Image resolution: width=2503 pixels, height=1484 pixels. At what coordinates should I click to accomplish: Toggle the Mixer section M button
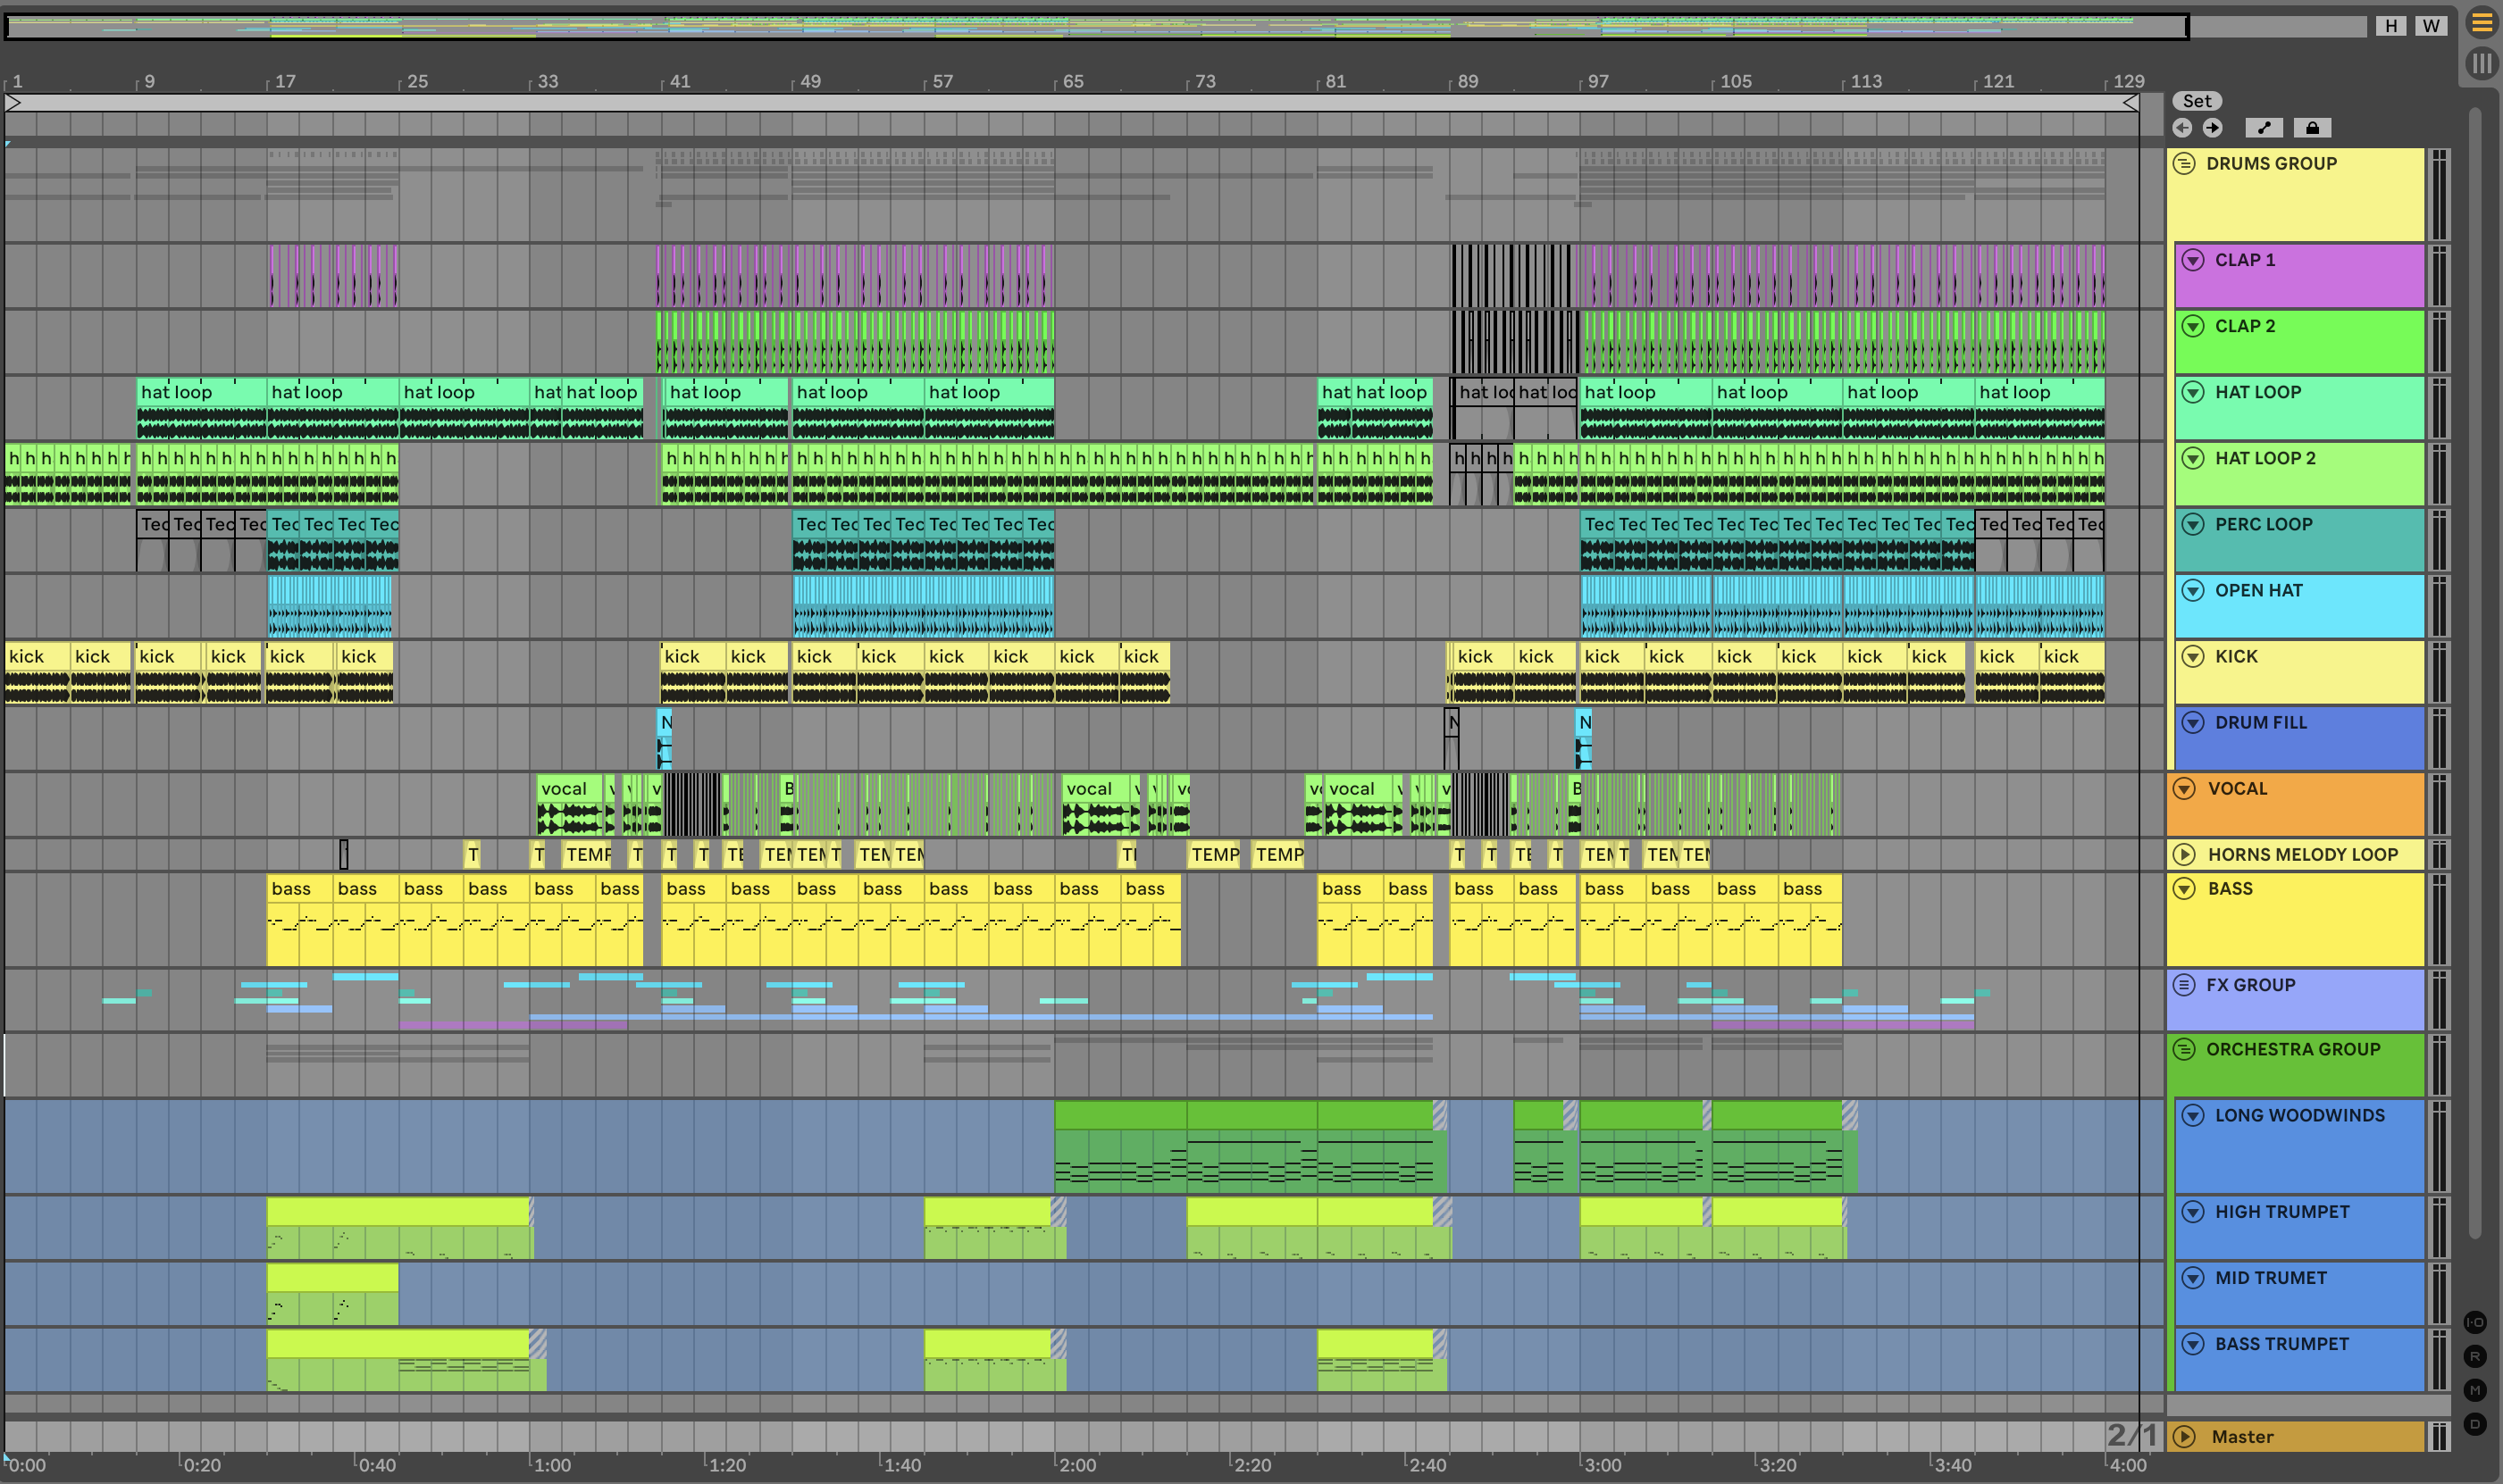2475,1390
